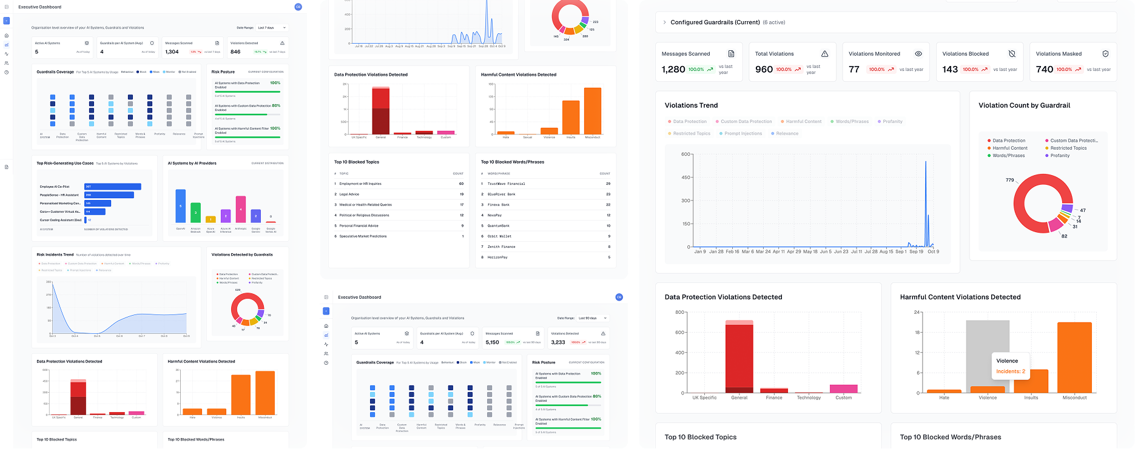Image resolution: width=1135 pixels, height=449 pixels.
Task: Toggle Relevance in Violations Trend legend
Action: (784, 133)
